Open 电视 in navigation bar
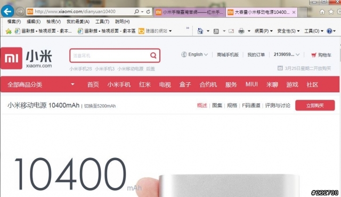 pyautogui.click(x=165, y=84)
